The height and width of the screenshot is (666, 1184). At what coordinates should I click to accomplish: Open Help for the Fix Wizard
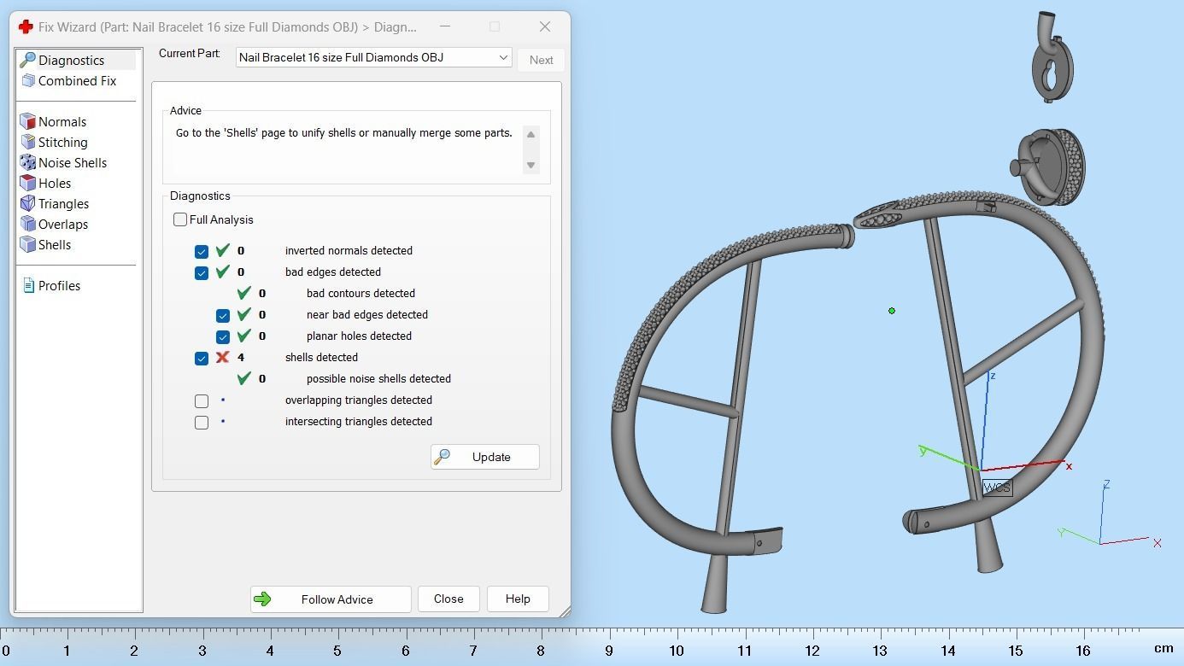pos(518,599)
